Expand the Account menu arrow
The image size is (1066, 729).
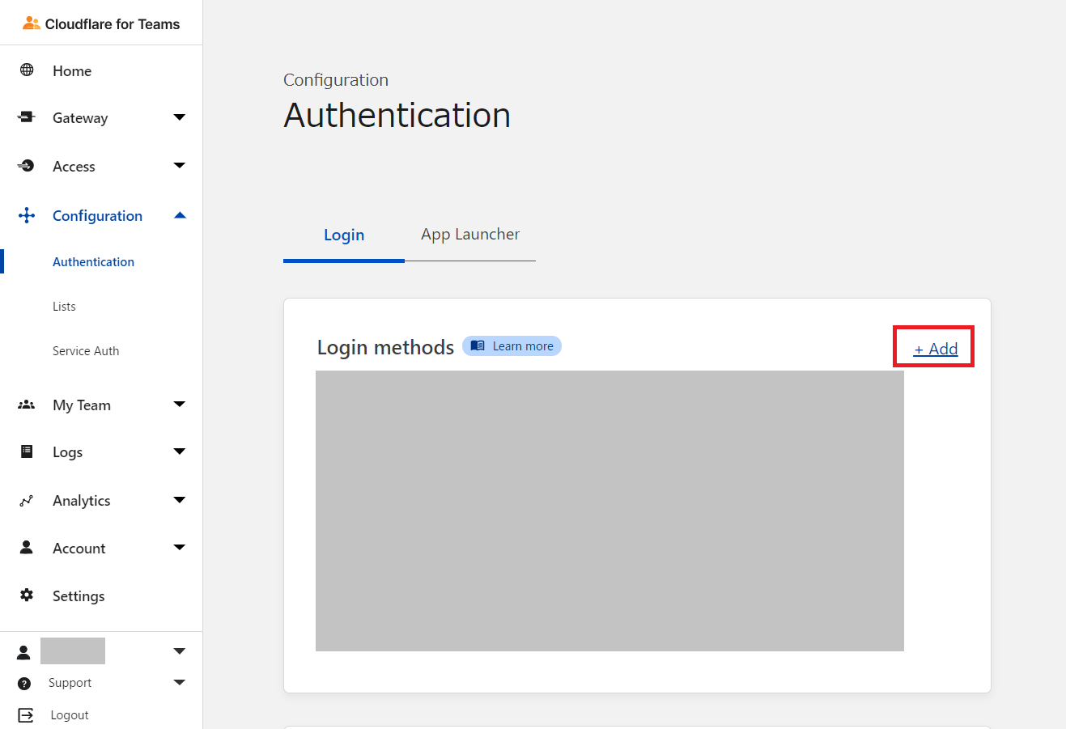pyautogui.click(x=180, y=548)
